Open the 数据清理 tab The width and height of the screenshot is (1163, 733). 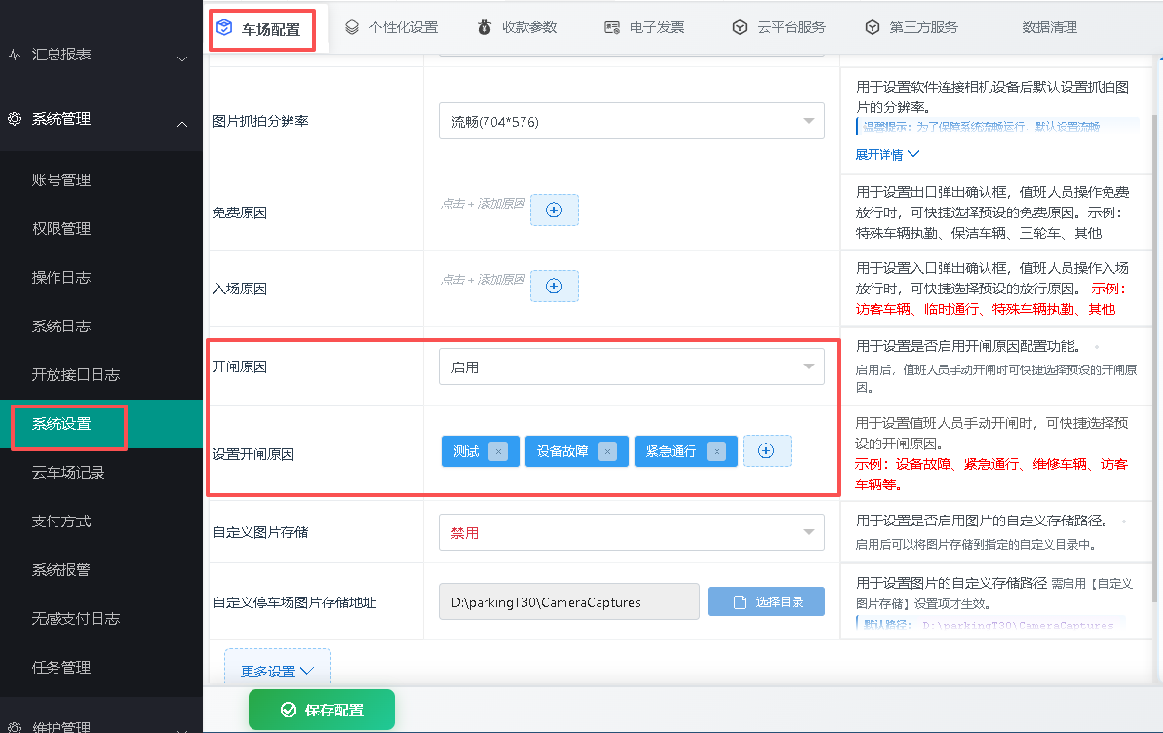click(x=1049, y=27)
